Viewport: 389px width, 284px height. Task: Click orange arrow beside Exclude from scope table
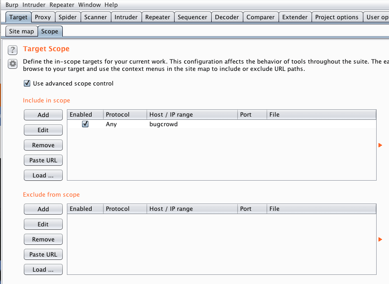tap(380, 240)
